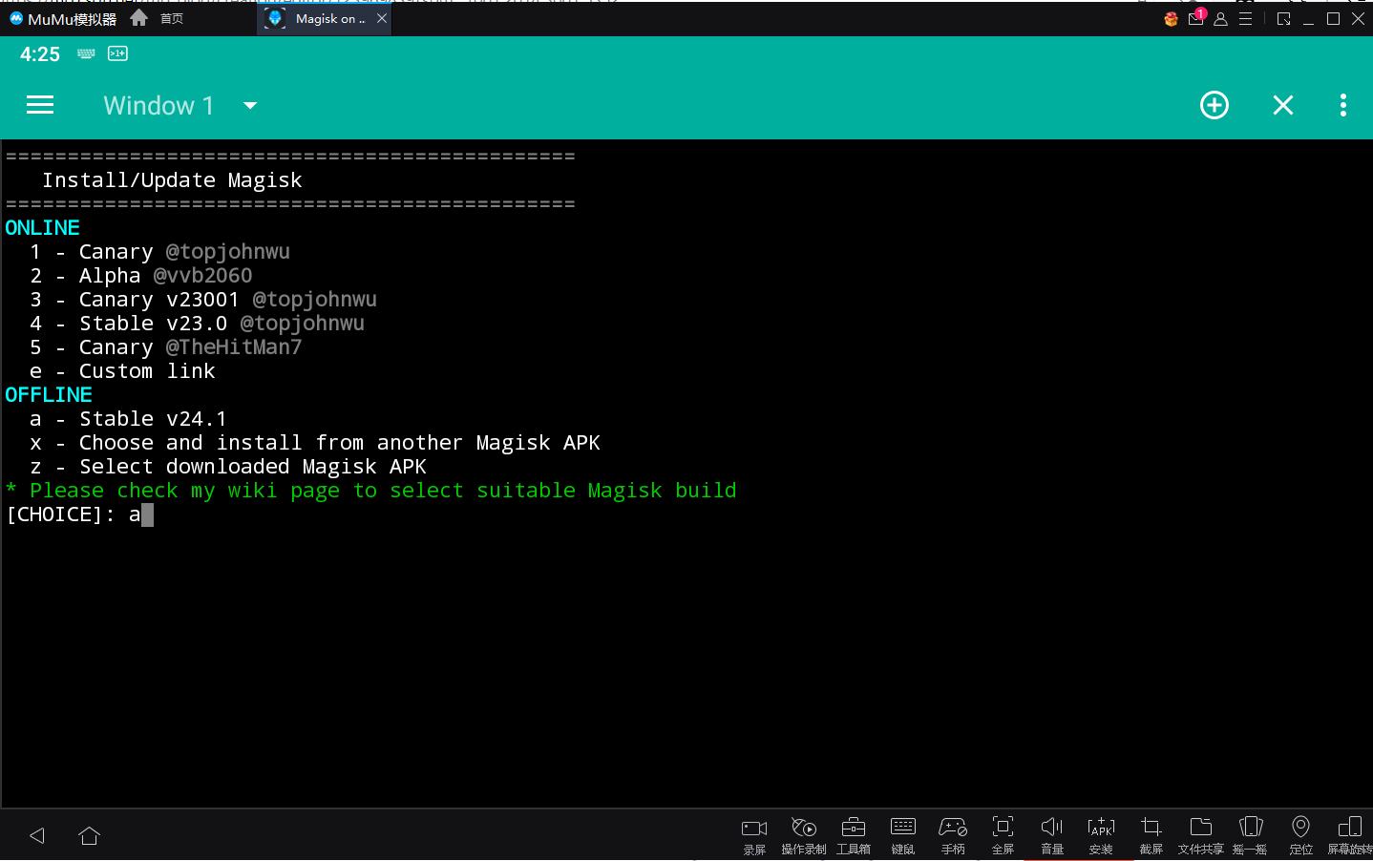Rotate the emulator screen
1373x861 pixels.
[x=1349, y=832]
